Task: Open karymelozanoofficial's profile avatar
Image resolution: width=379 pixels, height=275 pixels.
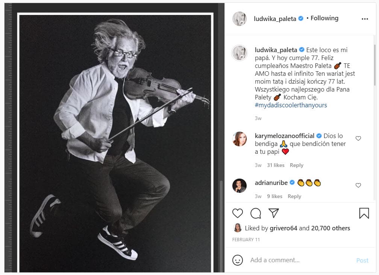Action: pos(240,139)
